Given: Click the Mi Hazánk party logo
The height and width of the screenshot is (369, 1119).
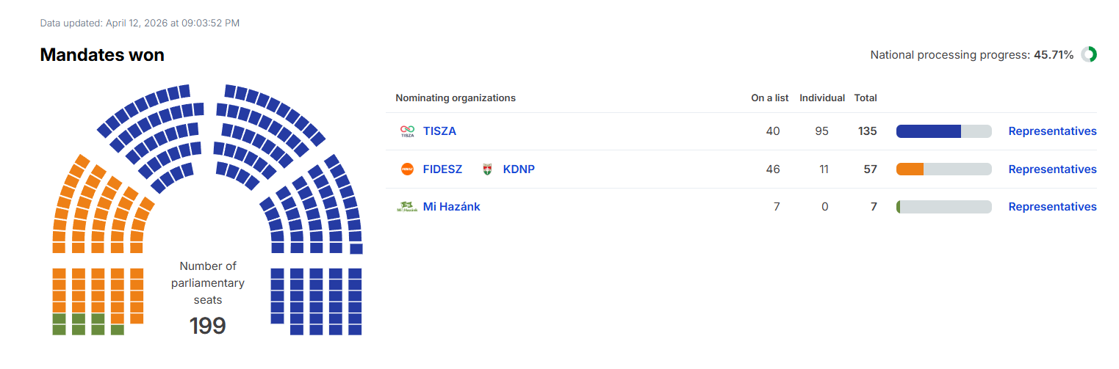Looking at the screenshot, I should 407,207.
